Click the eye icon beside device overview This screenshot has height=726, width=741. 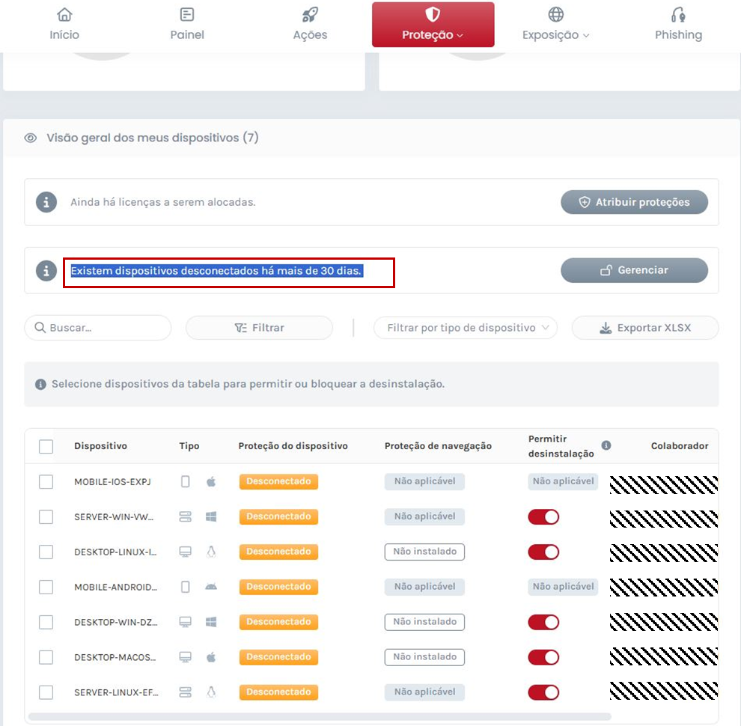[30, 138]
